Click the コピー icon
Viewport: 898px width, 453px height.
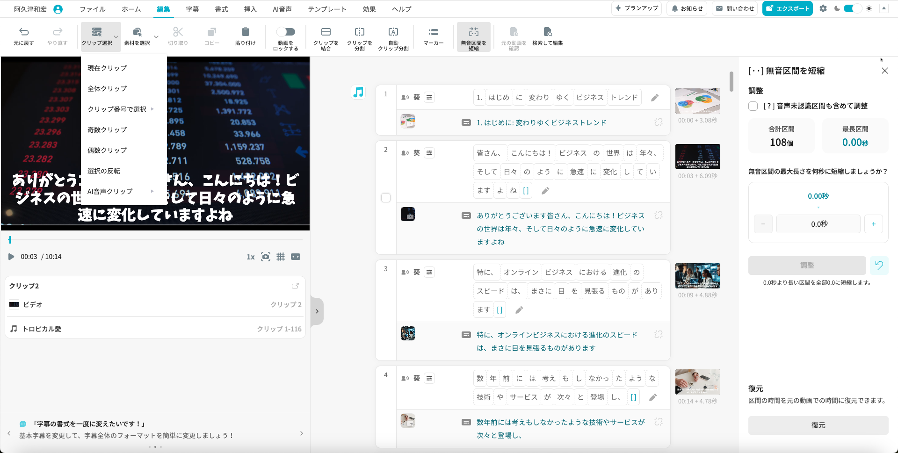pyautogui.click(x=212, y=32)
